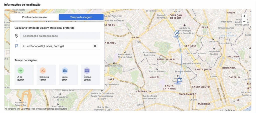The height and width of the screenshot is (113, 256).
Task: Zoom in the map with plus button
Action: (244, 16)
